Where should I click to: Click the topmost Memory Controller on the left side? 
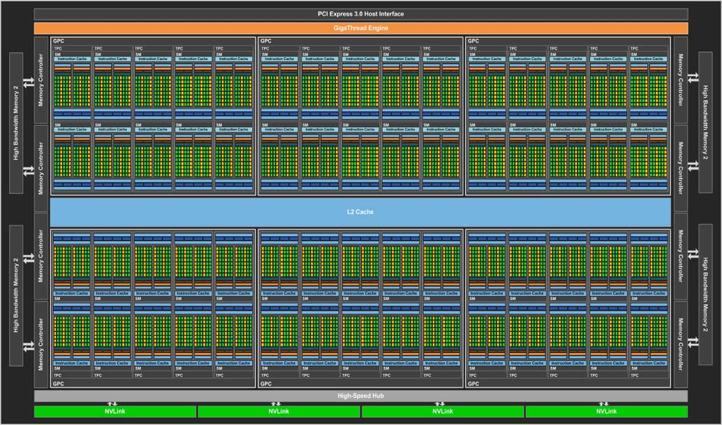click(41, 81)
